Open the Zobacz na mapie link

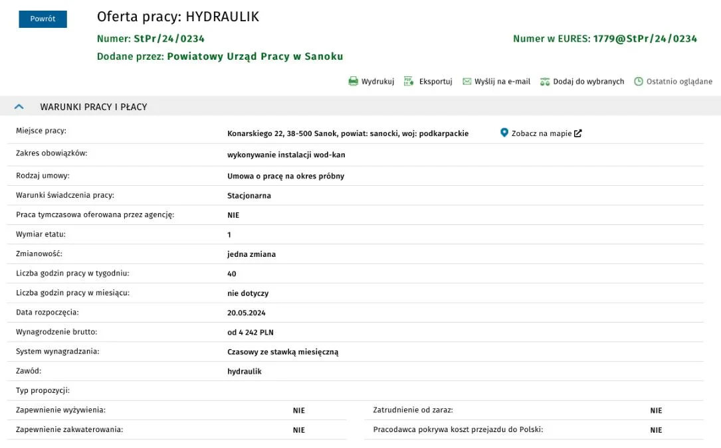(541, 133)
